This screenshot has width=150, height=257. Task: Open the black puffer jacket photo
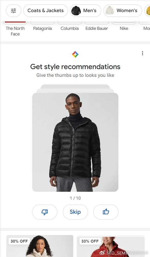75,142
